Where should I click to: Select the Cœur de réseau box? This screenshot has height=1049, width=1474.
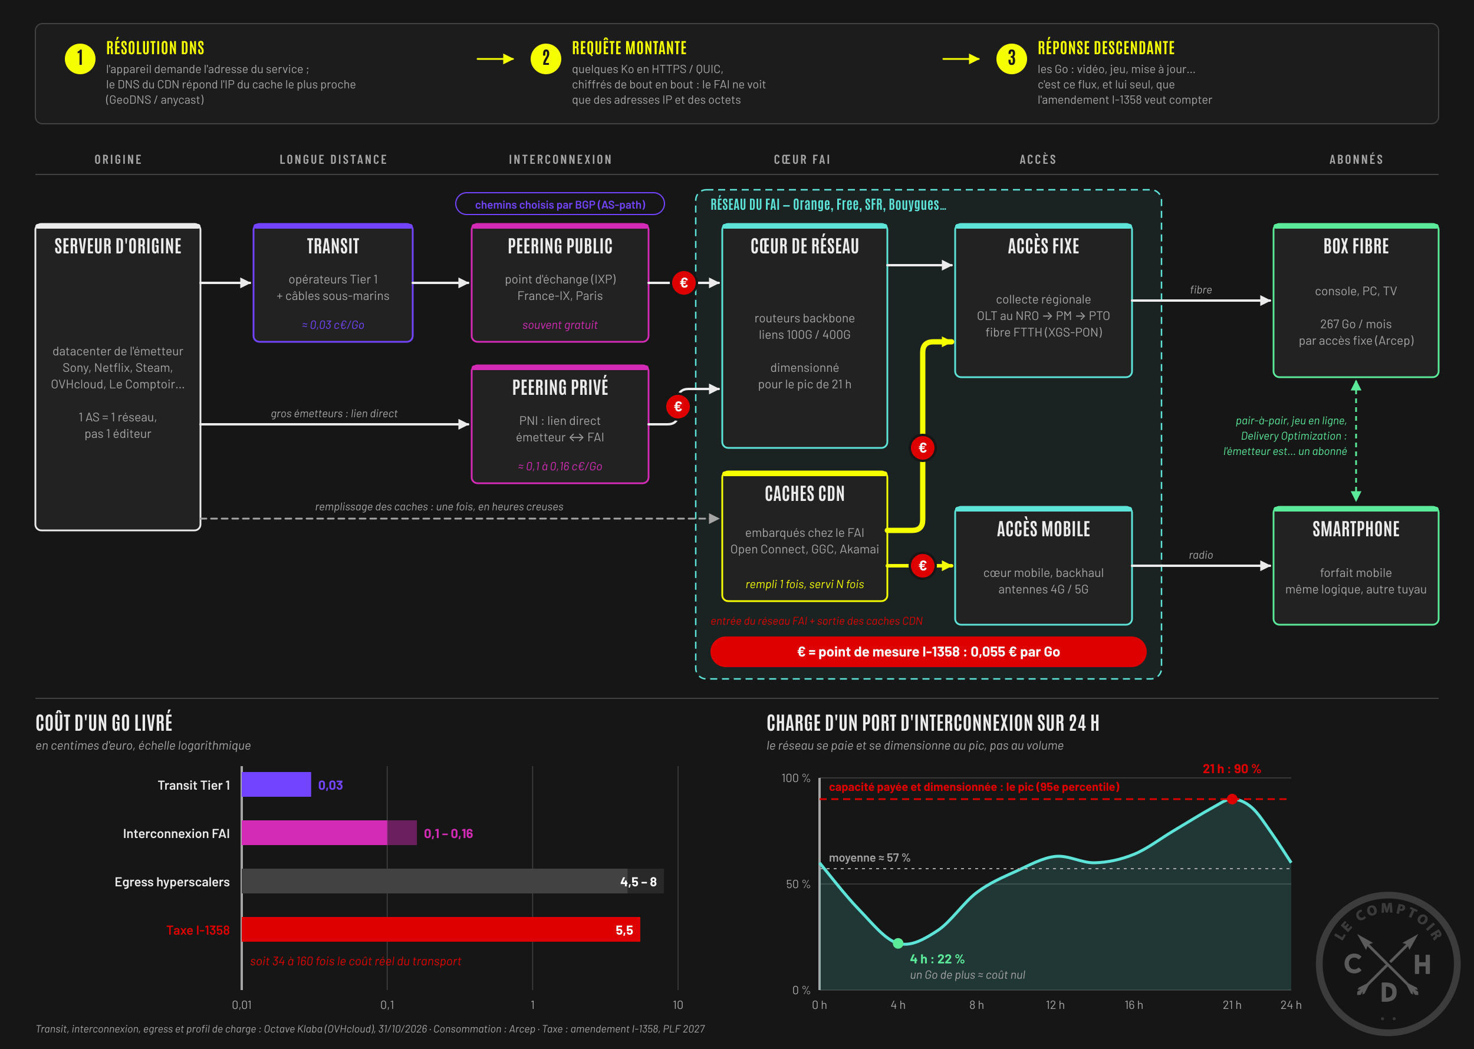(x=805, y=336)
